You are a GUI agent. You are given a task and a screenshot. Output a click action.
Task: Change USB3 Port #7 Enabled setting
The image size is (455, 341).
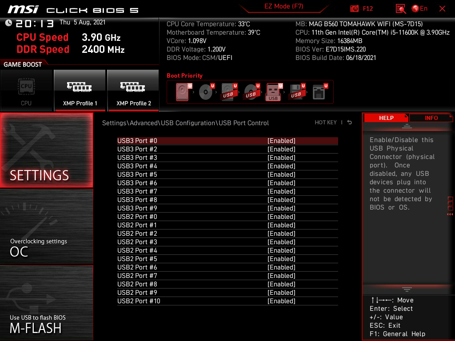[x=281, y=191]
